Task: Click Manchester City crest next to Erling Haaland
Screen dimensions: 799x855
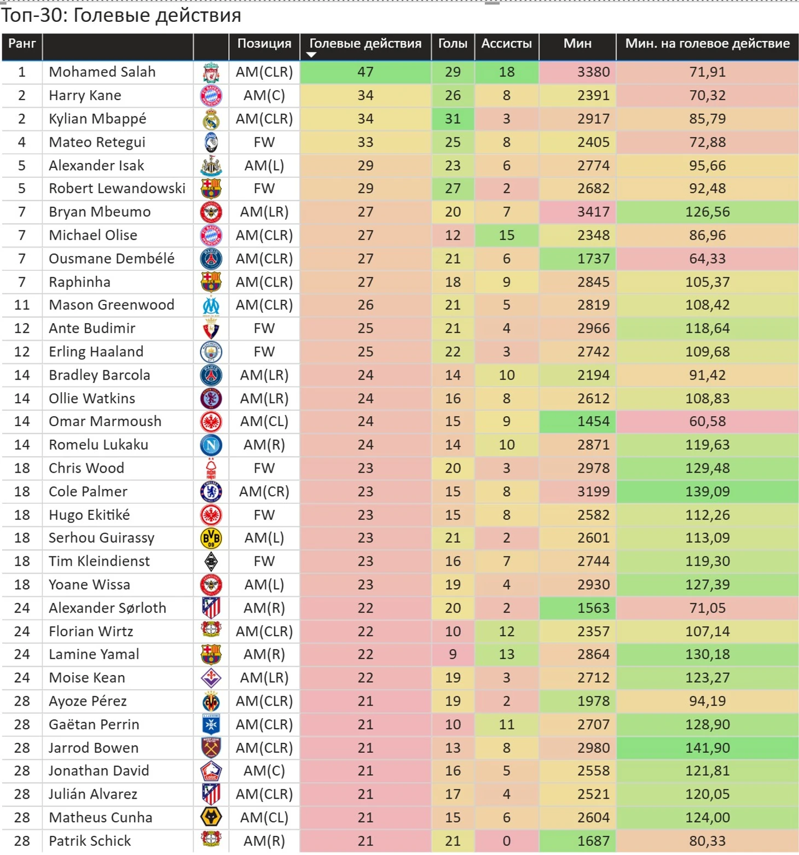Action: (211, 352)
